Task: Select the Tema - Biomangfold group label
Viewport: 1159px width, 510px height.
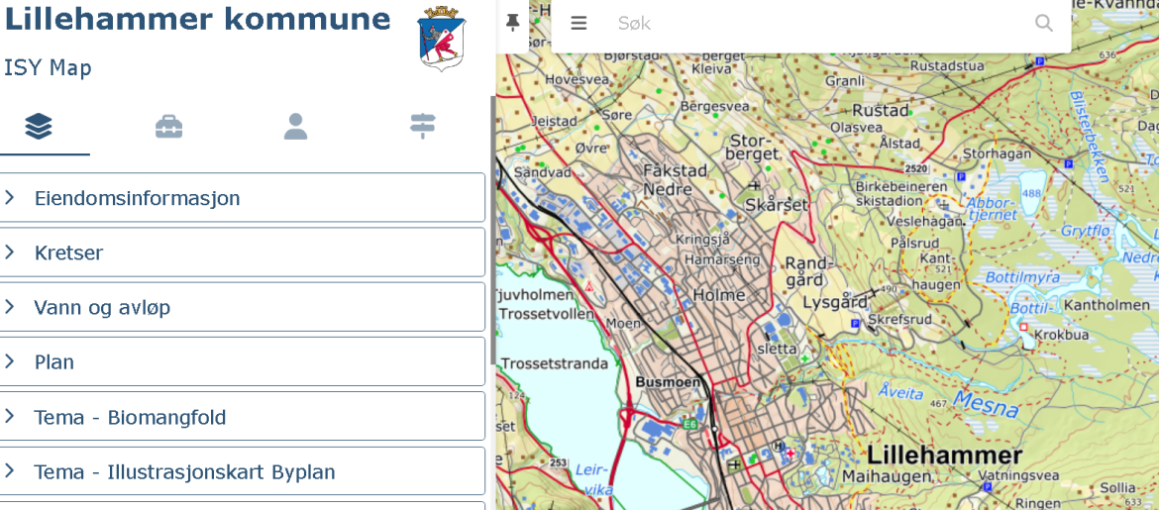Action: tap(130, 418)
